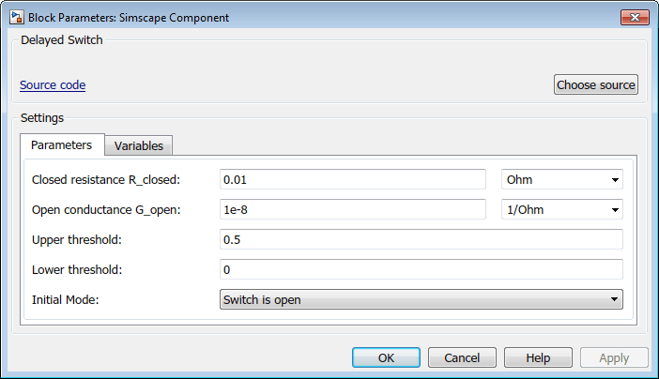
Task: Click the Closed resistance R_closed label
Action: [x=105, y=179]
